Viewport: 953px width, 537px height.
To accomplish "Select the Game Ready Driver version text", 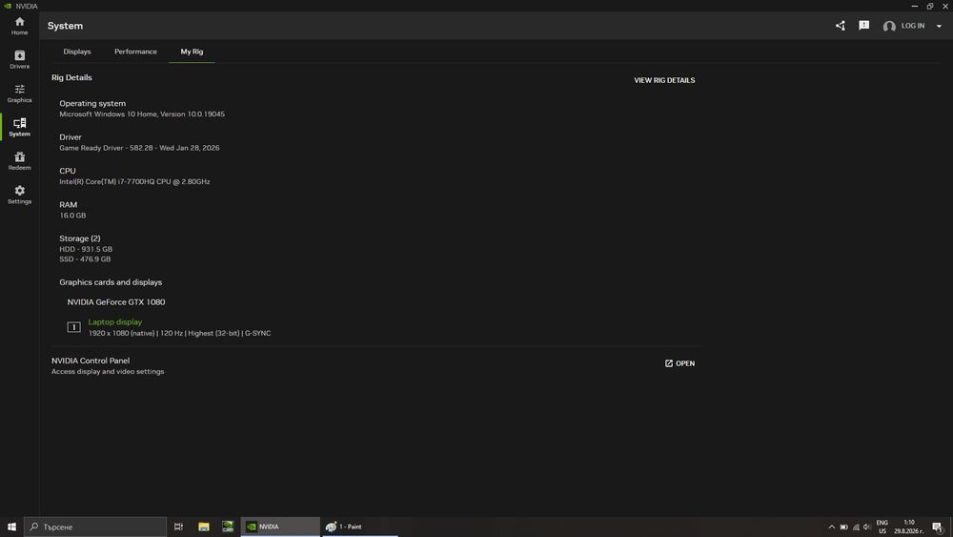I will click(139, 148).
